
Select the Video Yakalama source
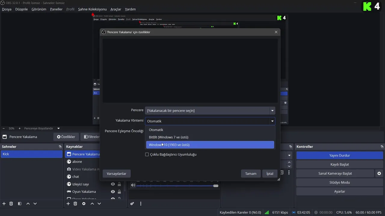tap(86, 169)
